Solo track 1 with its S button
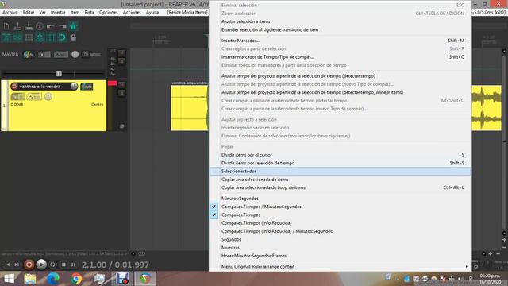Screen dimensions: 508x286 pos(121,93)
